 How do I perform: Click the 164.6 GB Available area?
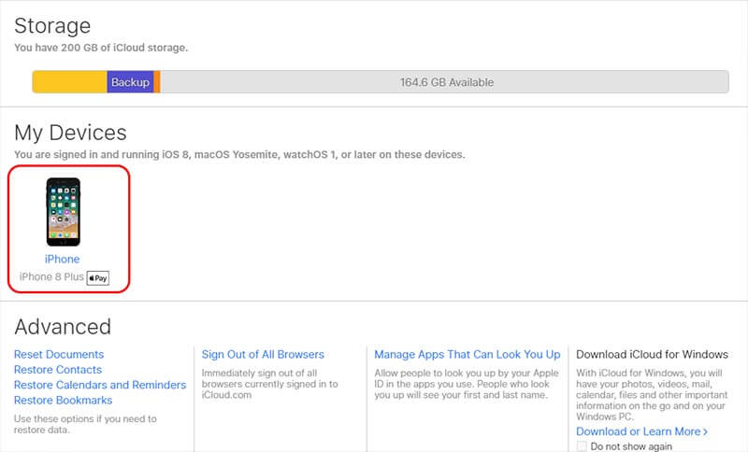[x=445, y=82]
